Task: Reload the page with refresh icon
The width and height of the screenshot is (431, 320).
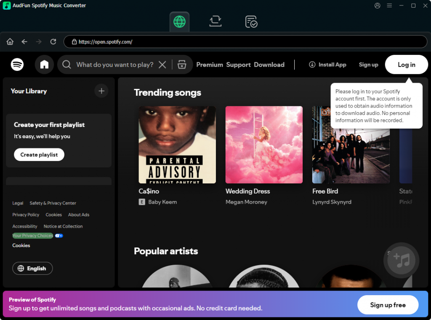Action: point(53,42)
